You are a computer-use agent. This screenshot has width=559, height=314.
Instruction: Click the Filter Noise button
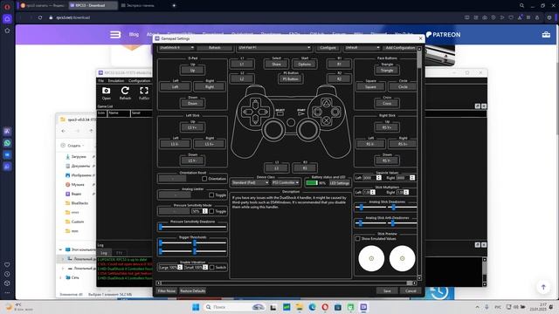pos(167,290)
